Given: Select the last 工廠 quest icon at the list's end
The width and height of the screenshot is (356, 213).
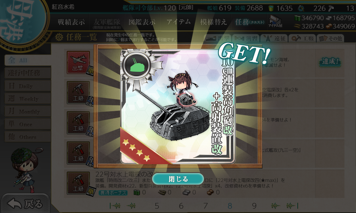Looking at the screenshot, I should pos(78,183).
